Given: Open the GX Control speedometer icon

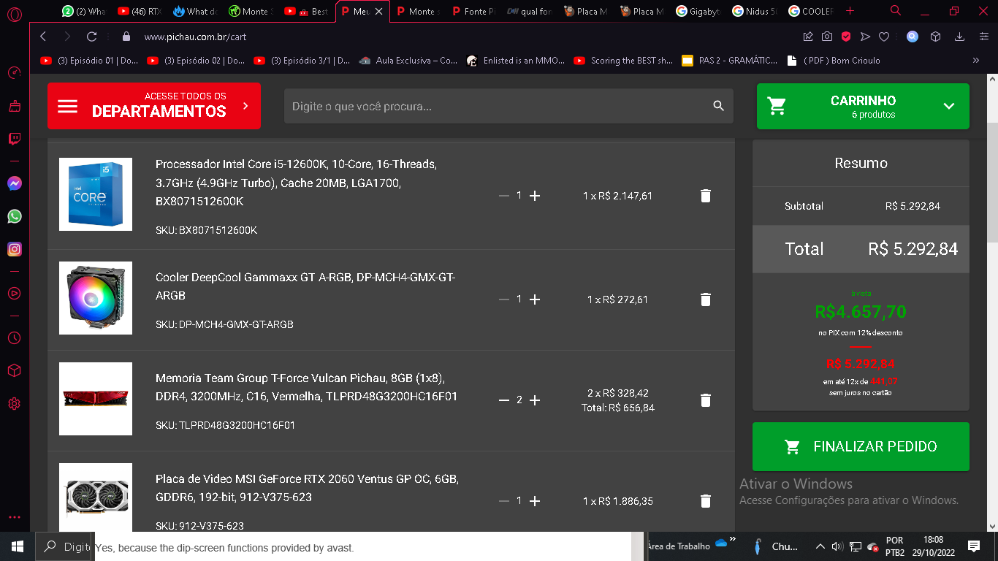Looking at the screenshot, I should [x=15, y=72].
